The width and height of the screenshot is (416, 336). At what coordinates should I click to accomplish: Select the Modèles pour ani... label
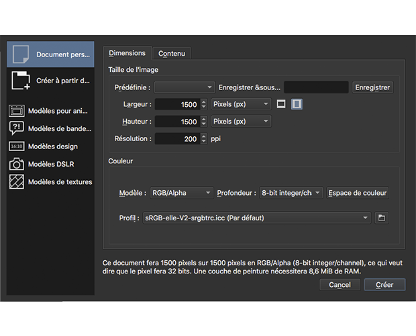(58, 111)
